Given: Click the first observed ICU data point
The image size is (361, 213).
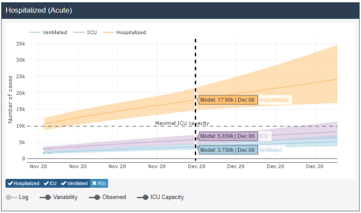Looking at the screenshot, I should click(x=44, y=149).
